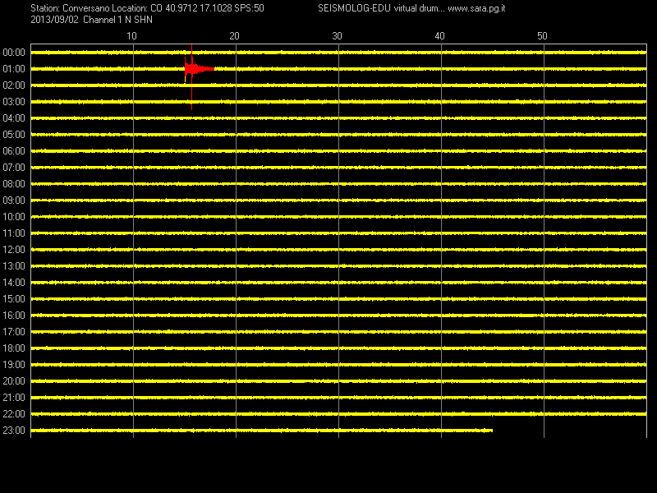The width and height of the screenshot is (657, 493).
Task: Click the 12:00 hour label
Action: pos(14,250)
